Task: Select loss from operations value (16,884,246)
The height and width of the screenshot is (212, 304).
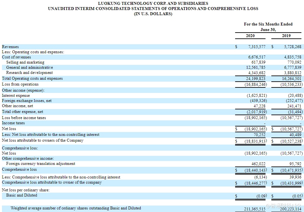Action: (256, 85)
